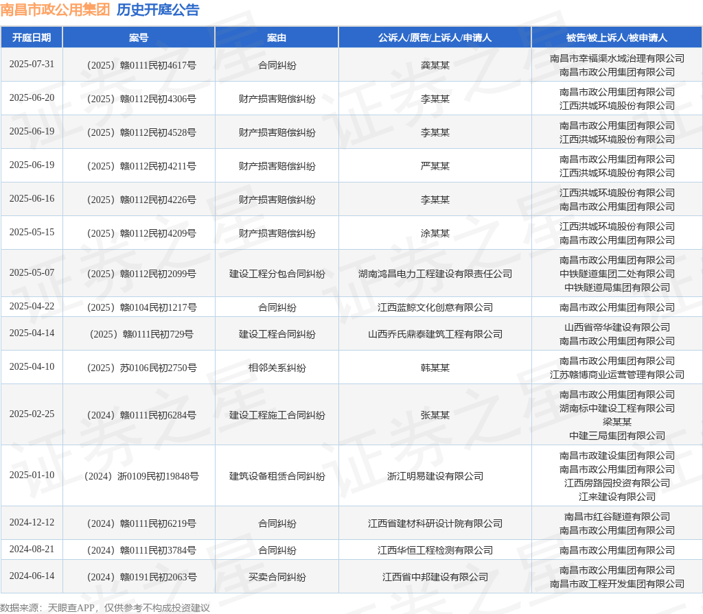Image resolution: width=703 pixels, height=614 pixels.
Task: Click 江西蓝鲸文化创意有限公司
Action: coord(435,307)
